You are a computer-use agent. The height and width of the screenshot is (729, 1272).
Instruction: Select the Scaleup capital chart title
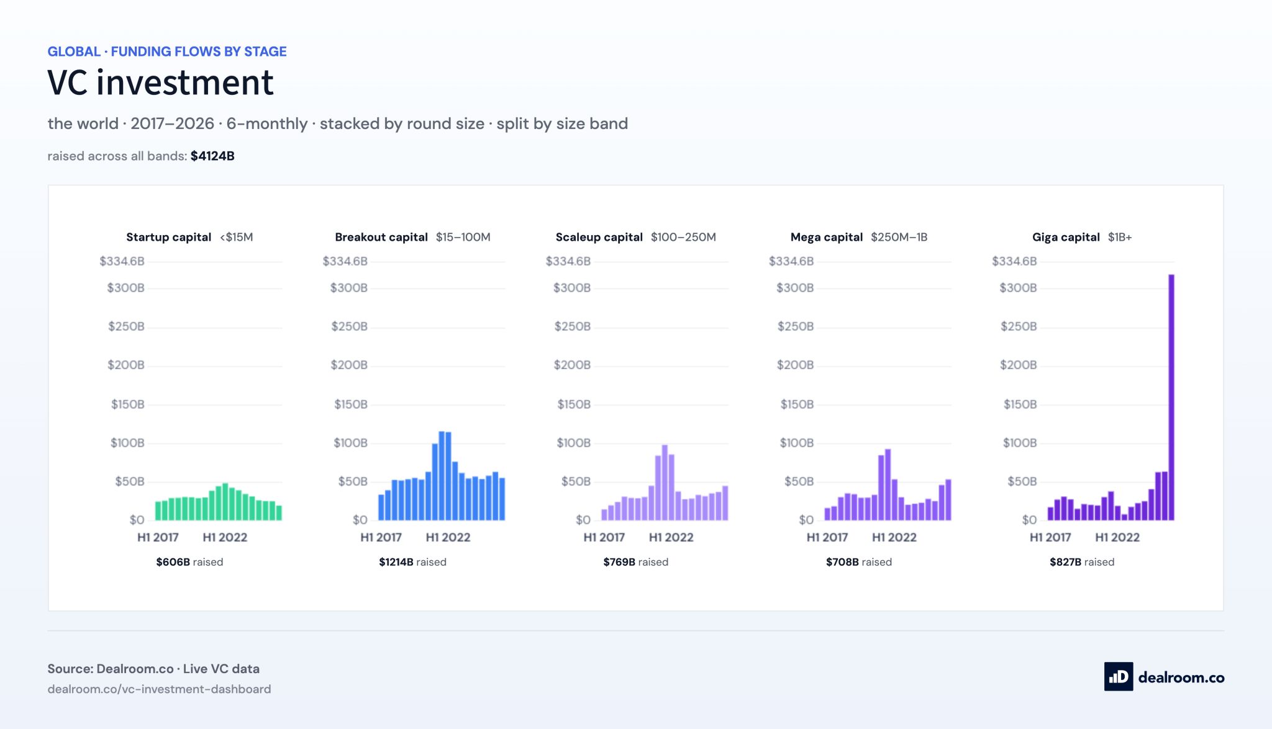pos(599,237)
